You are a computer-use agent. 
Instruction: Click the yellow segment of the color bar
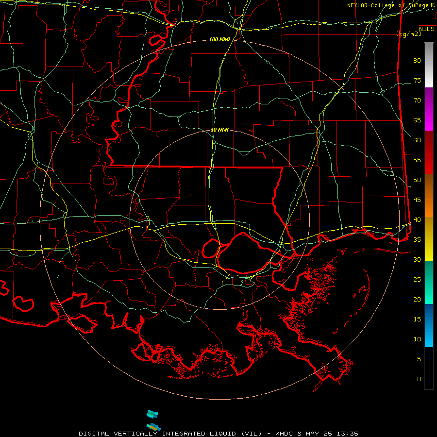(x=429, y=239)
